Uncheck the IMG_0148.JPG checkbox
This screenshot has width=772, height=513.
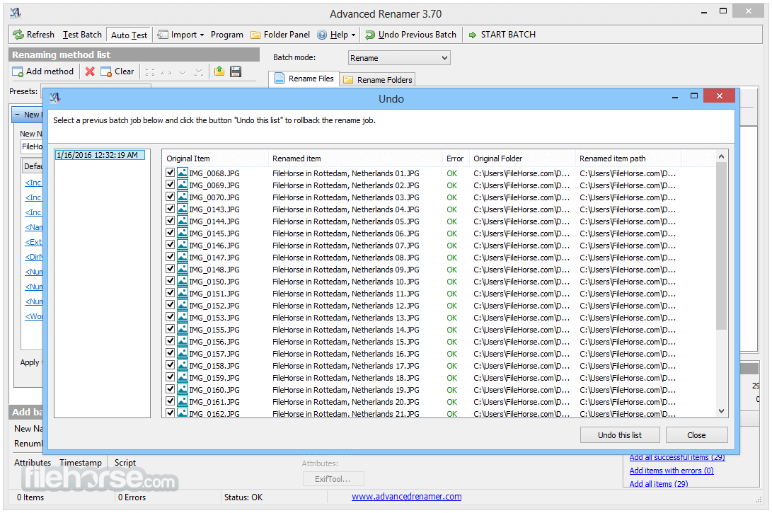pyautogui.click(x=171, y=269)
